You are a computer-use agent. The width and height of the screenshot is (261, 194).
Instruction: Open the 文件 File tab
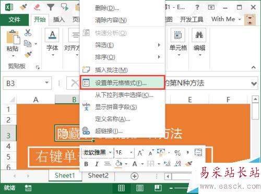[15, 19]
